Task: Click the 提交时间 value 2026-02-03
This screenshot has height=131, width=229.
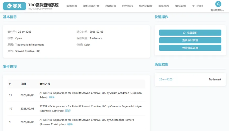Action: tap(96, 32)
